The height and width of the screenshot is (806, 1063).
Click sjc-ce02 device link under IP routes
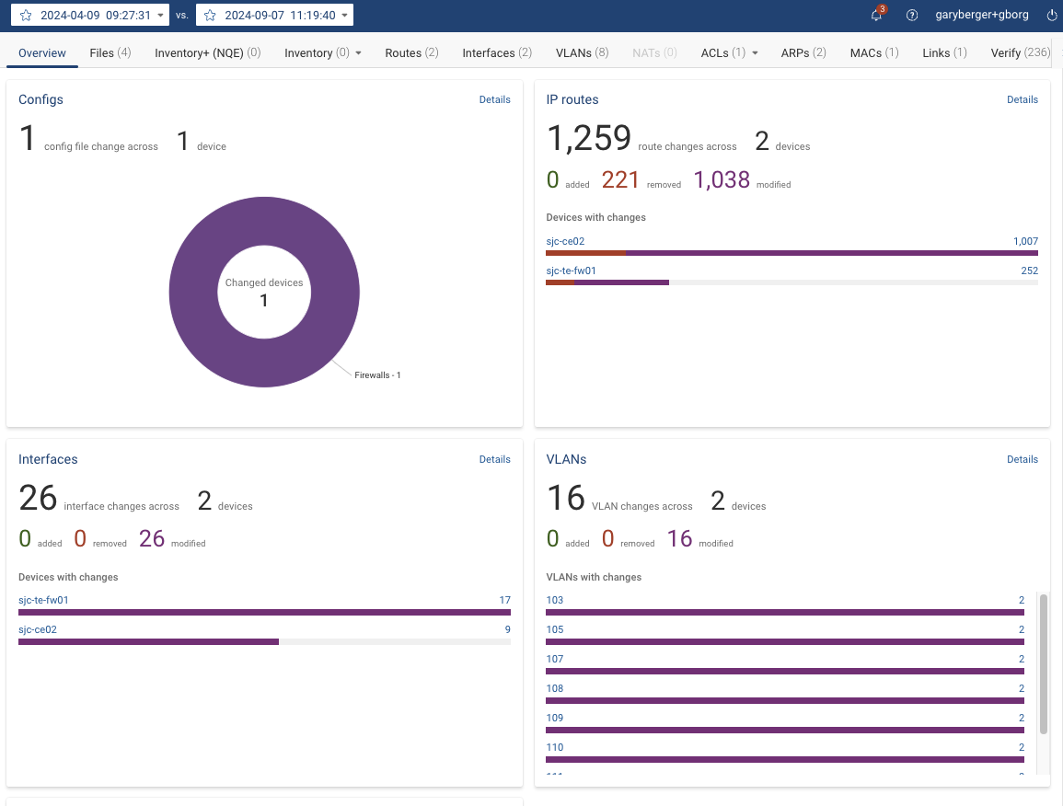point(565,241)
